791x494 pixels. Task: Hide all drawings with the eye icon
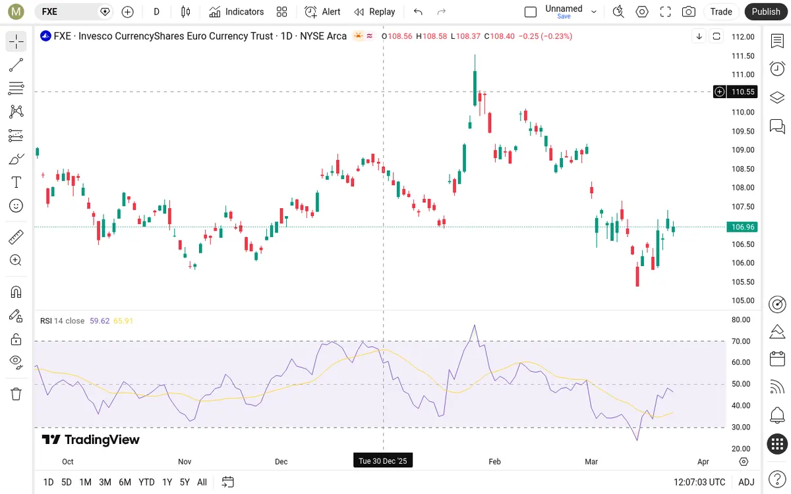point(16,362)
